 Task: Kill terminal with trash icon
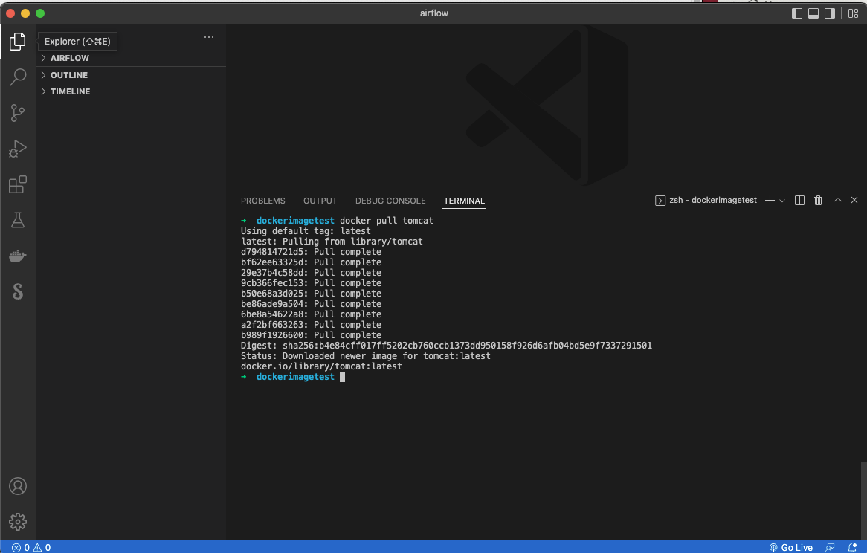[x=819, y=201]
